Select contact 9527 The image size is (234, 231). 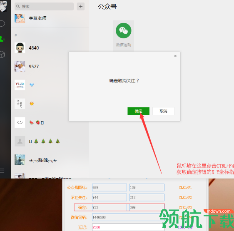pos(50,67)
